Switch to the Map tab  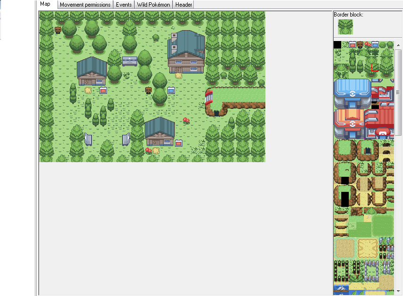click(45, 4)
